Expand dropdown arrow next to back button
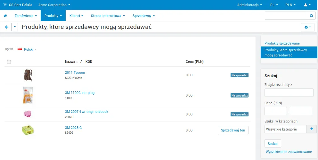318x160 pixels. 15,27
